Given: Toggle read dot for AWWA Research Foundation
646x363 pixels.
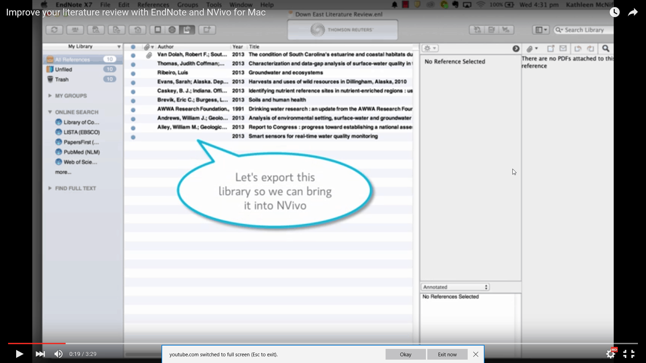Looking at the screenshot, I should click(x=133, y=110).
